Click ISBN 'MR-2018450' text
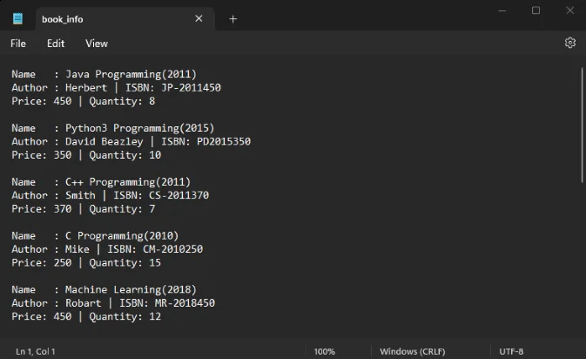The width and height of the screenshot is (586, 359). [185, 303]
